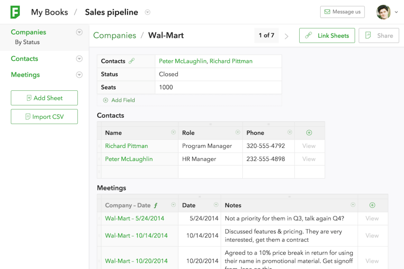Click the Seats value 1000
Image resolution: width=404 pixels, height=269 pixels.
point(218,87)
